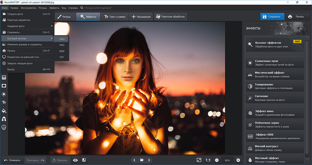This screenshot has width=312, height=165.
Task: Open the Мистический эффект option
Action: pos(275,75)
